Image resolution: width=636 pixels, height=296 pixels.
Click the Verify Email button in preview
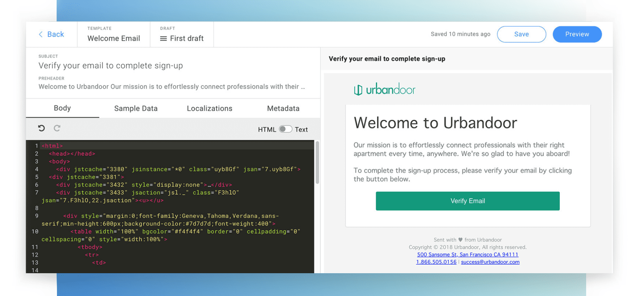click(468, 201)
